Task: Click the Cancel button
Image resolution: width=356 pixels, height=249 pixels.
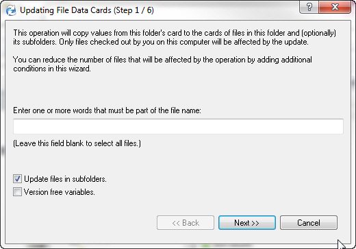Action: [x=309, y=222]
